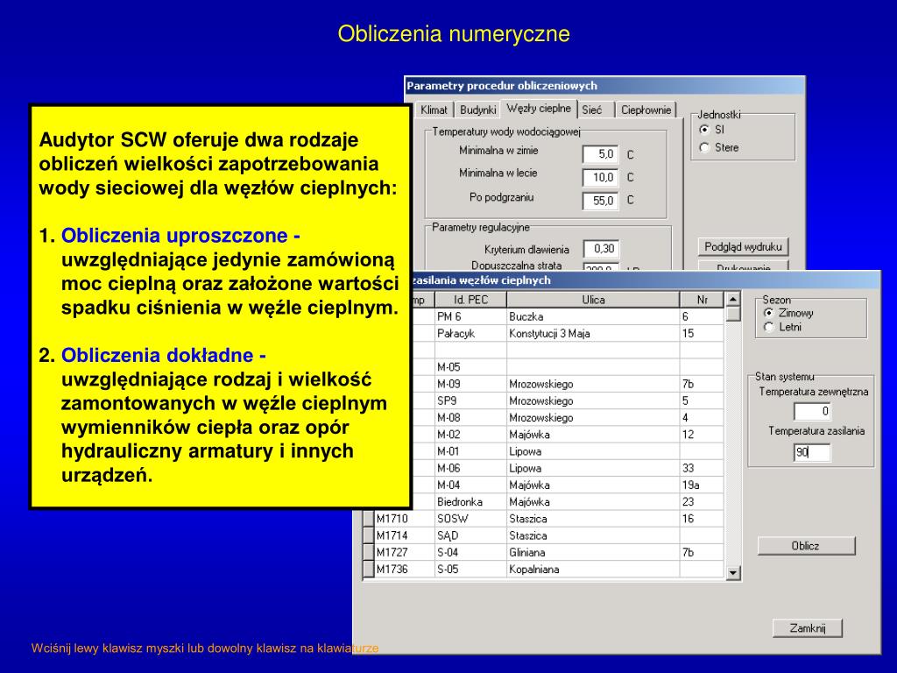Click the Biedronka cell
The width and height of the screenshot is (897, 673).
pyautogui.click(x=470, y=502)
